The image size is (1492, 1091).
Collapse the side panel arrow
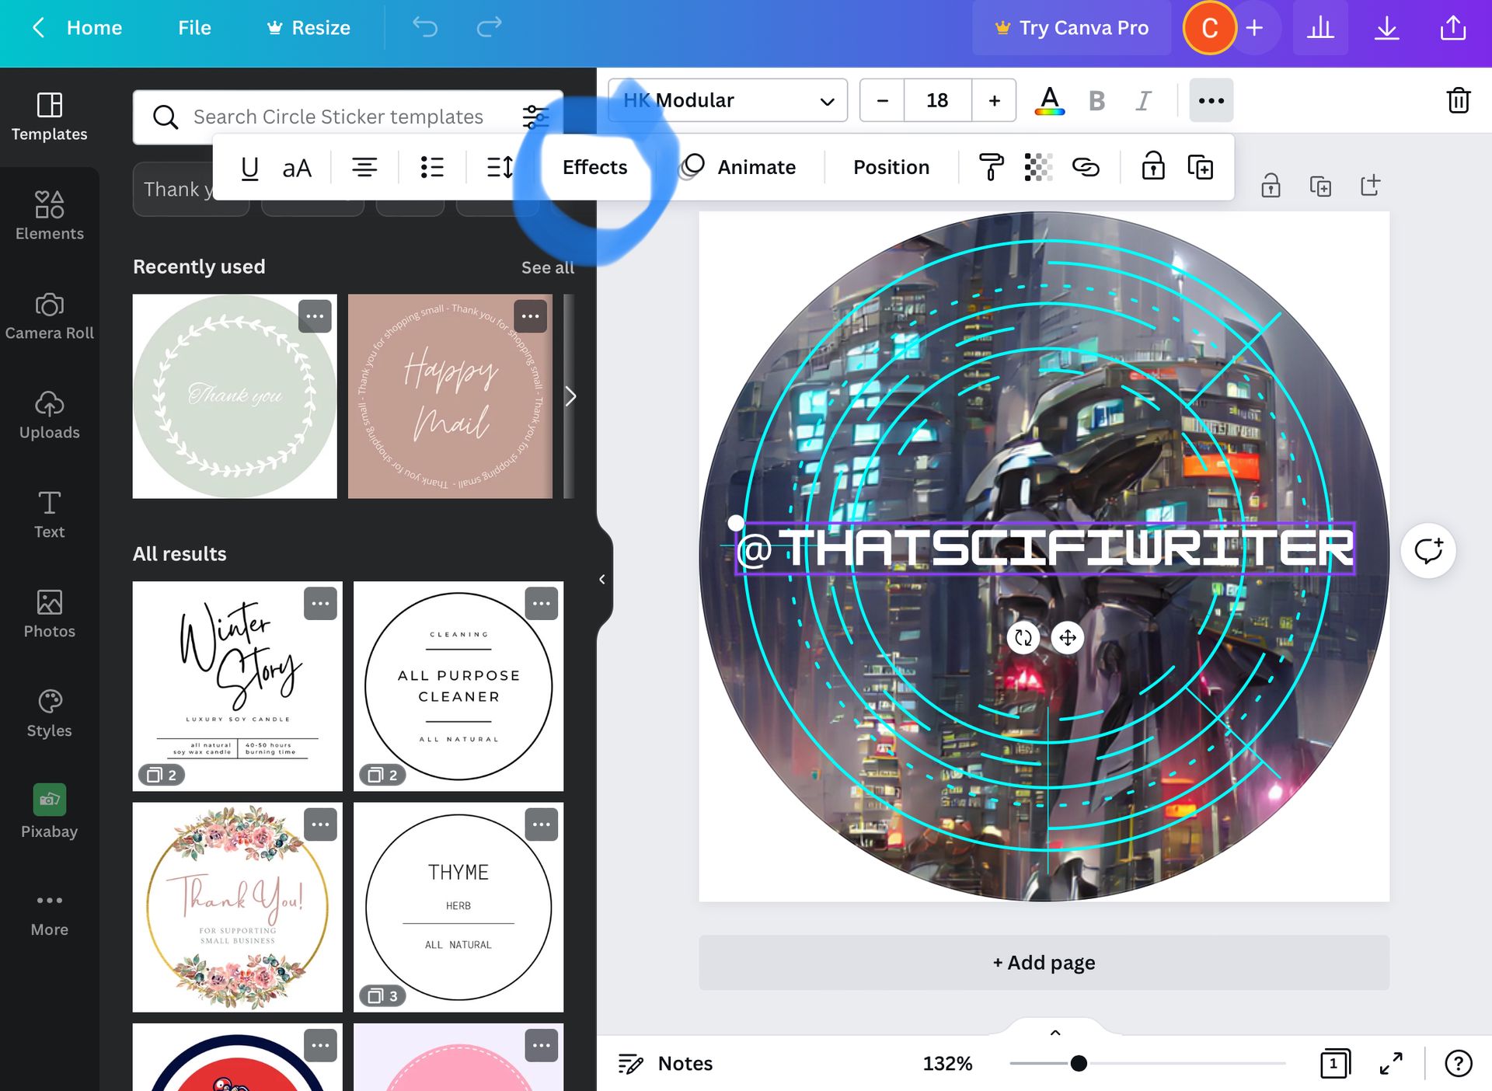(x=602, y=580)
